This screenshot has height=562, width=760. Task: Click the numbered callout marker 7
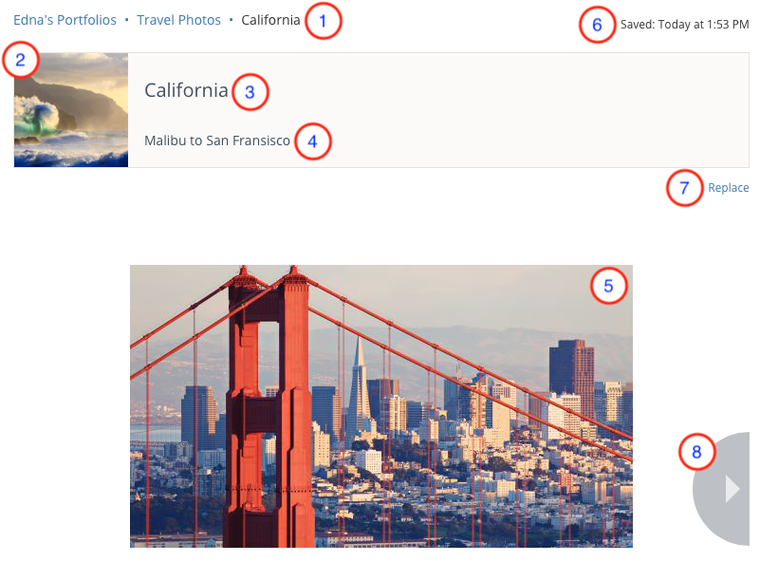click(684, 188)
